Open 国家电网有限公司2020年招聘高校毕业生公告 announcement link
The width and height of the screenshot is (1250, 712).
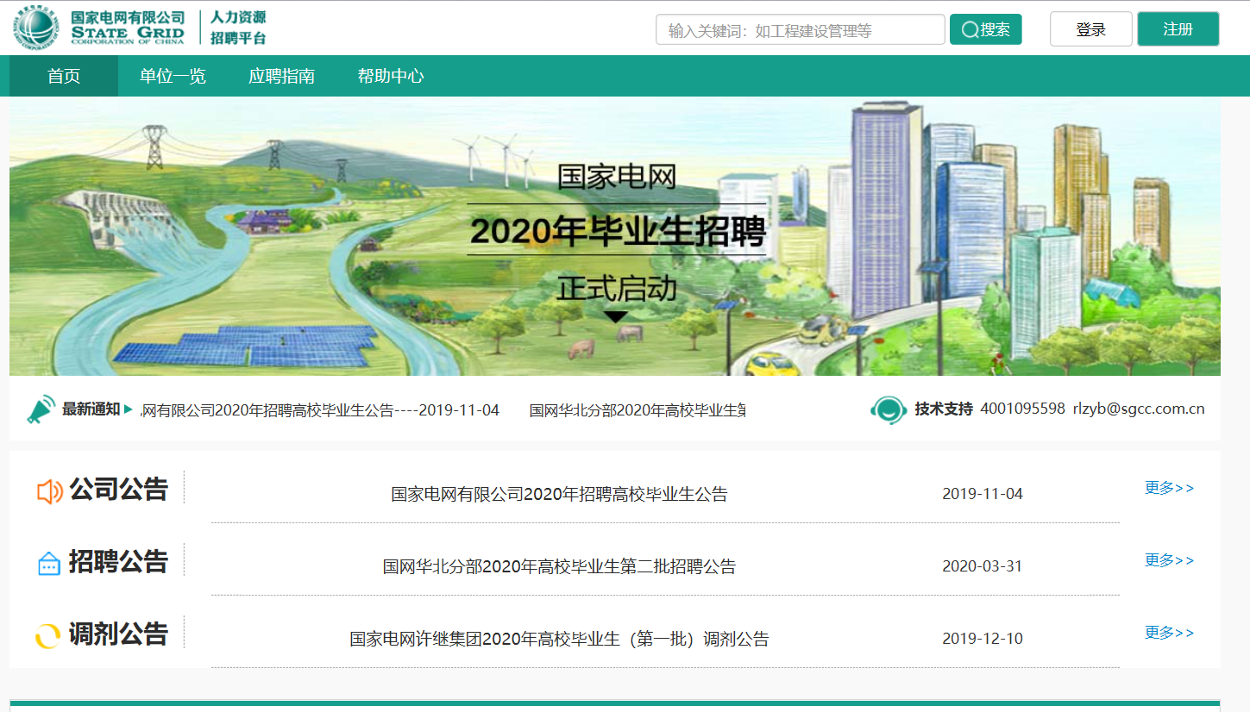click(x=559, y=494)
